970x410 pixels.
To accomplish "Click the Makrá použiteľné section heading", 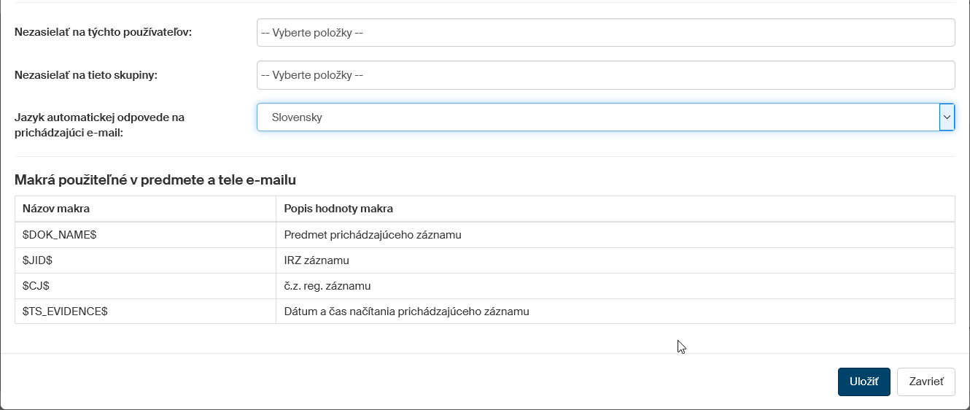I will point(155,179).
